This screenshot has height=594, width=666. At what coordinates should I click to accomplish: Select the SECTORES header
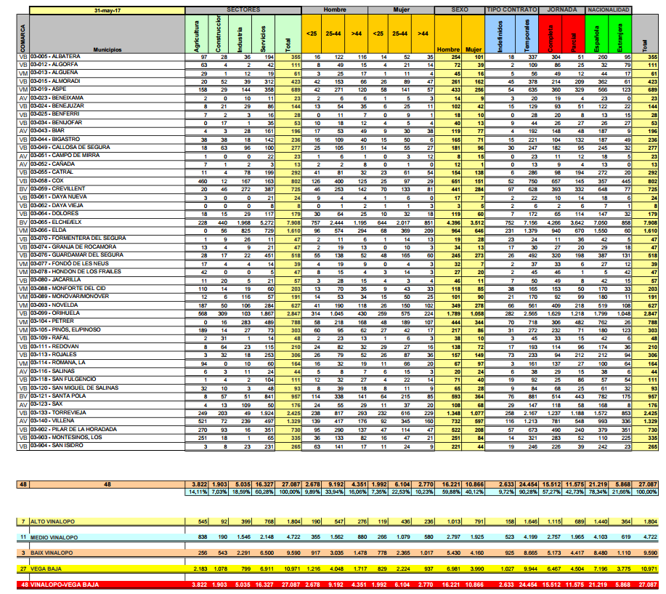(243, 12)
